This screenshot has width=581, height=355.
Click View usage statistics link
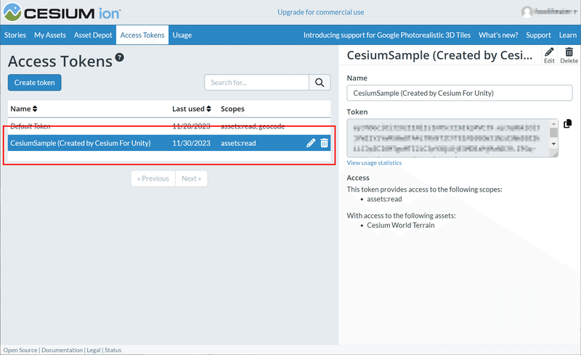(x=374, y=163)
